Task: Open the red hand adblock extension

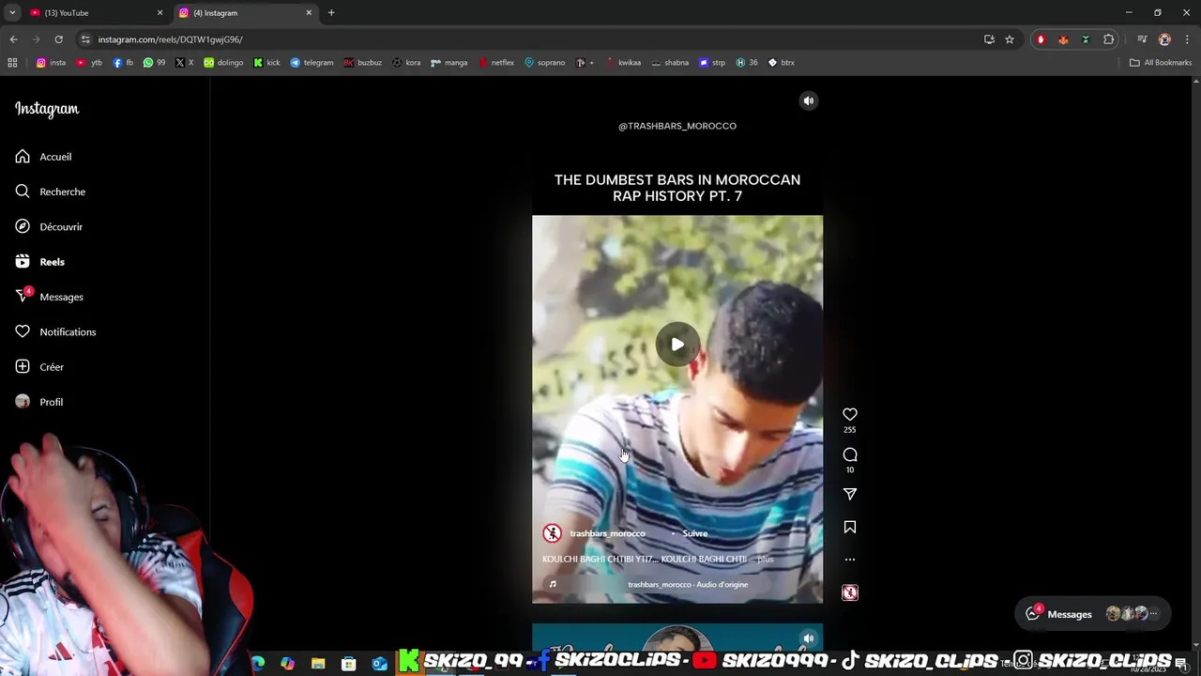Action: click(1041, 39)
